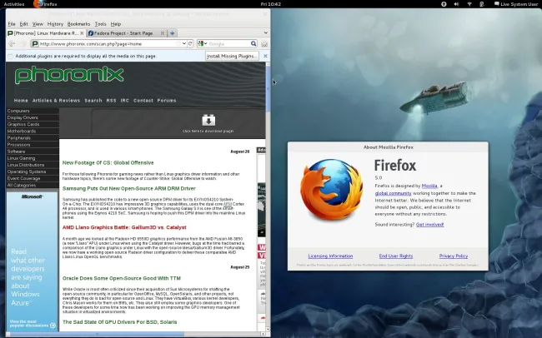This screenshot has height=338, width=542.
Task: Click the Phoronix logo banner
Action: pos(69,75)
